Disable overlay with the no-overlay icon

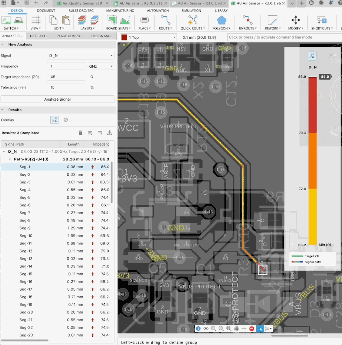point(66,120)
